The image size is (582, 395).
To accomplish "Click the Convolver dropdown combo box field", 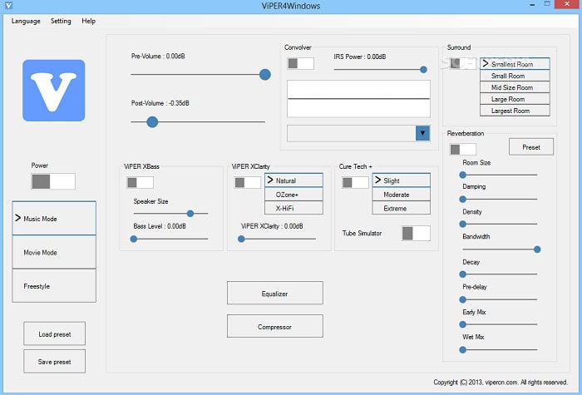I will [x=358, y=133].
